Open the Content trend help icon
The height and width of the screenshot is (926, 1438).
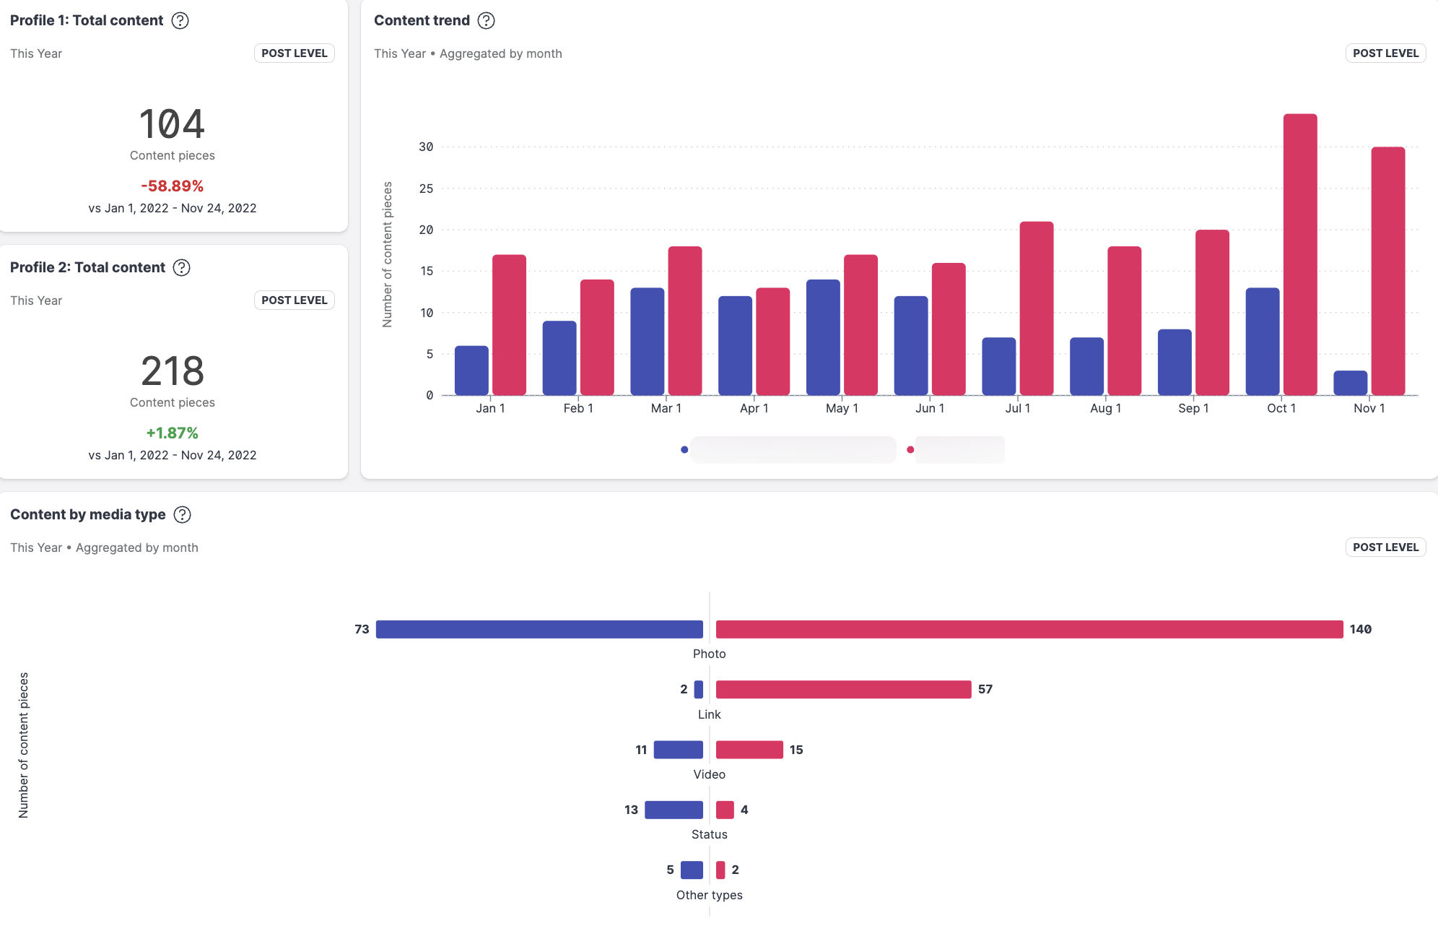tap(487, 21)
